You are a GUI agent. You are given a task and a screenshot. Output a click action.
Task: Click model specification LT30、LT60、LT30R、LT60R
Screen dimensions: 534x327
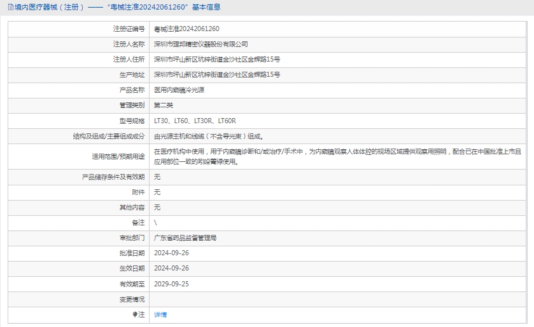coord(195,121)
